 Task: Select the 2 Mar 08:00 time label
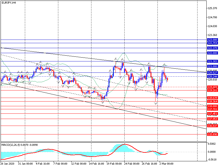click(167, 164)
